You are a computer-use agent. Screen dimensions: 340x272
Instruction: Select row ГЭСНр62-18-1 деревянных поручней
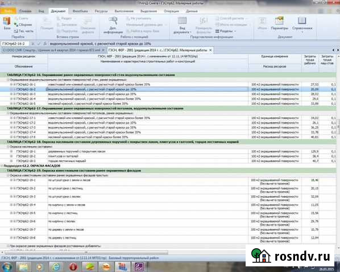click(168, 151)
